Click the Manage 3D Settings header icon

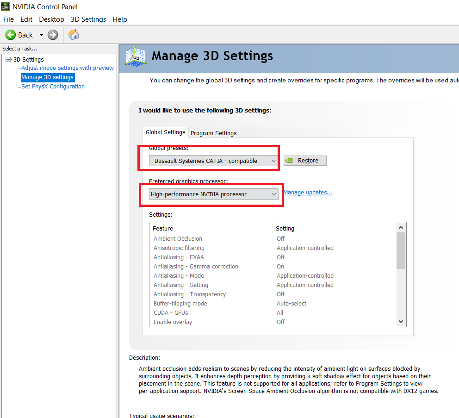coord(136,56)
